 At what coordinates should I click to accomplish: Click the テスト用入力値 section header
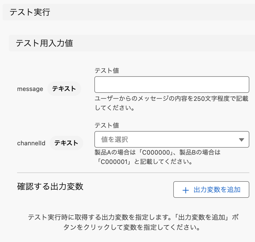coord(44,43)
